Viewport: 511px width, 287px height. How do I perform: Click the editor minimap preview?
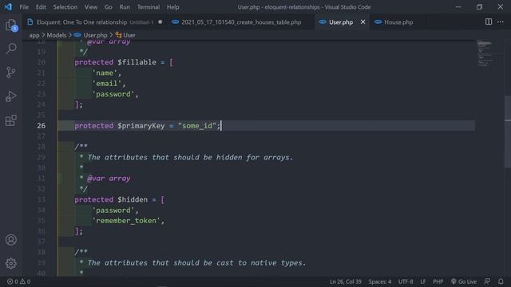pyautogui.click(x=485, y=53)
